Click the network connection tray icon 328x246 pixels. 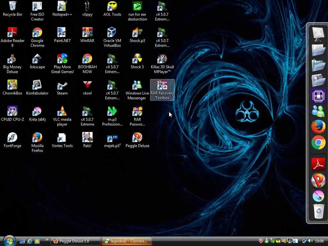point(304,241)
